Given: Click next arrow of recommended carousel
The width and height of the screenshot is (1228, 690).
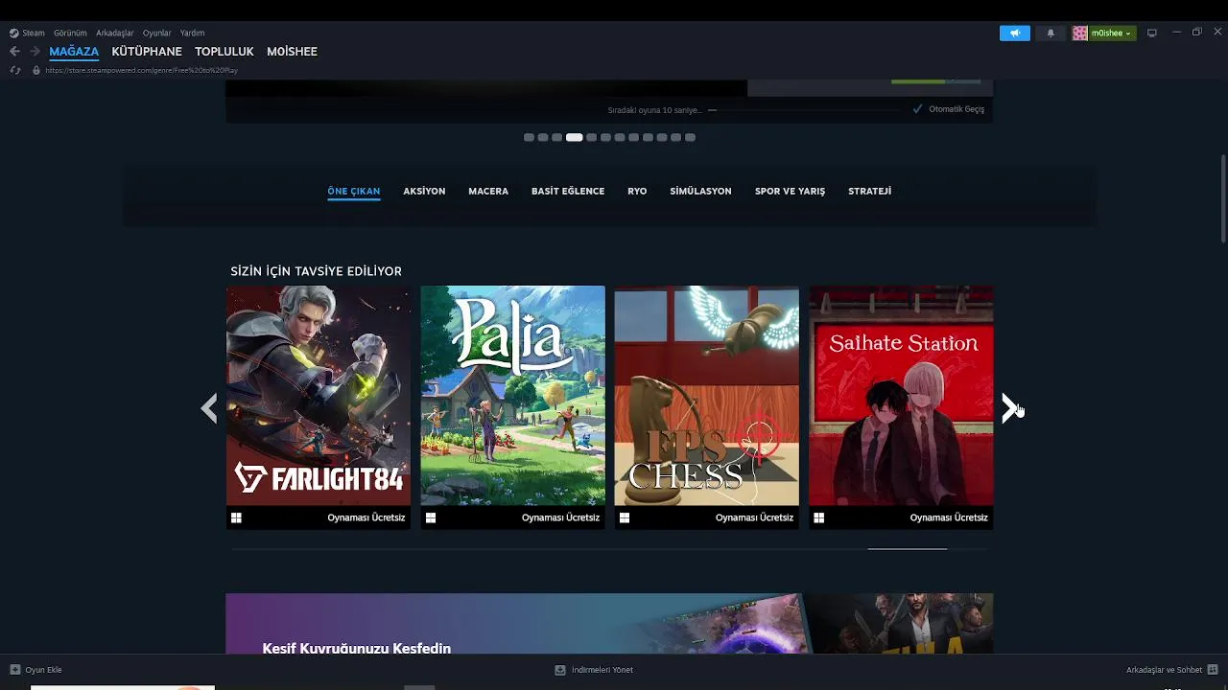Looking at the screenshot, I should 1009,408.
